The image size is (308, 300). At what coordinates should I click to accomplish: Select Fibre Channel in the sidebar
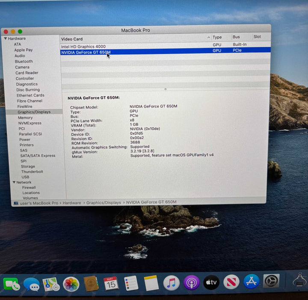coord(30,101)
